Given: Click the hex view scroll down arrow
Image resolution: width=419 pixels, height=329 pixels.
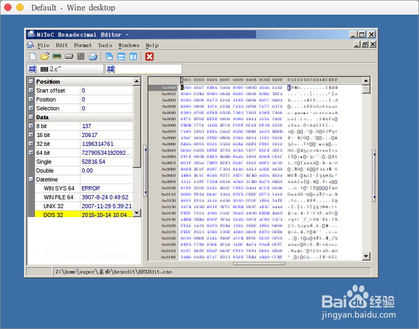Looking at the screenshot, I should pyautogui.click(x=366, y=256).
